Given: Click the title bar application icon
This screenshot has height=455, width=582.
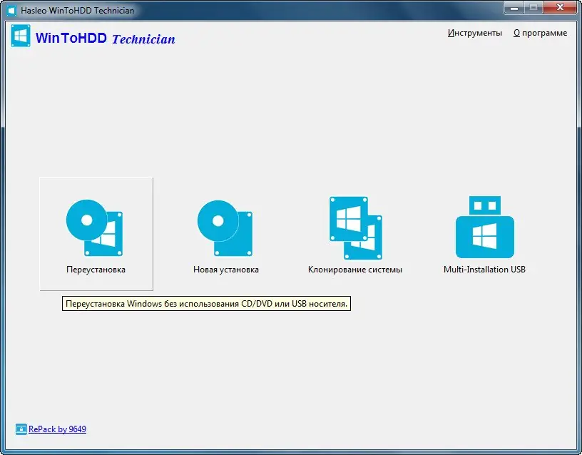Looking at the screenshot, I should [11, 10].
